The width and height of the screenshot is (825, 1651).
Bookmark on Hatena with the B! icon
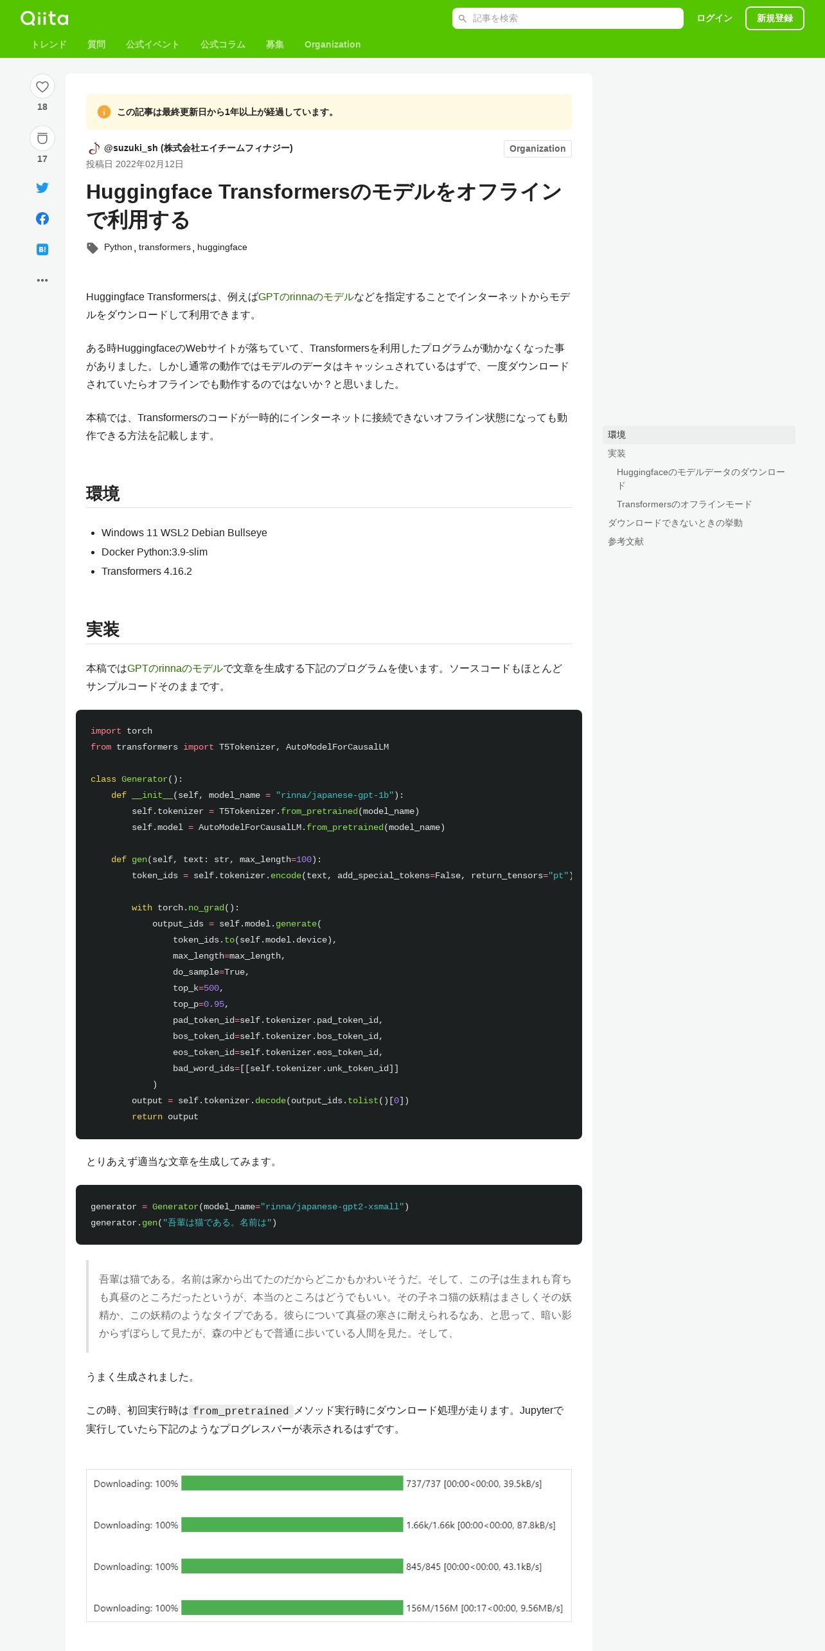coord(42,249)
